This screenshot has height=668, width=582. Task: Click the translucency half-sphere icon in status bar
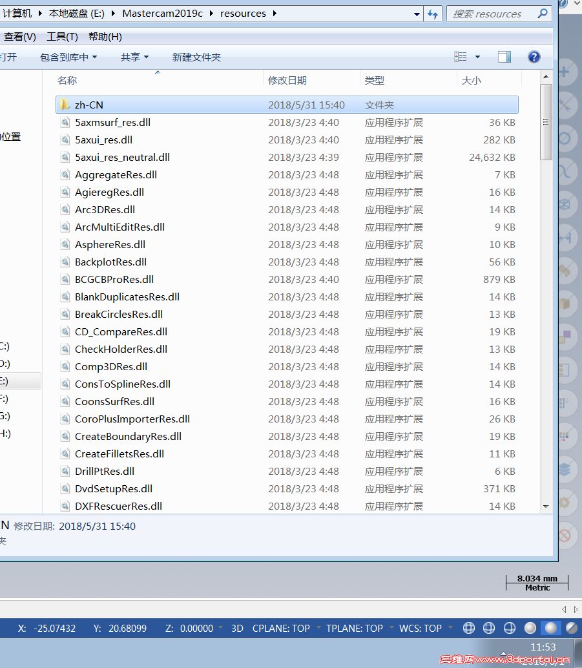(x=572, y=628)
